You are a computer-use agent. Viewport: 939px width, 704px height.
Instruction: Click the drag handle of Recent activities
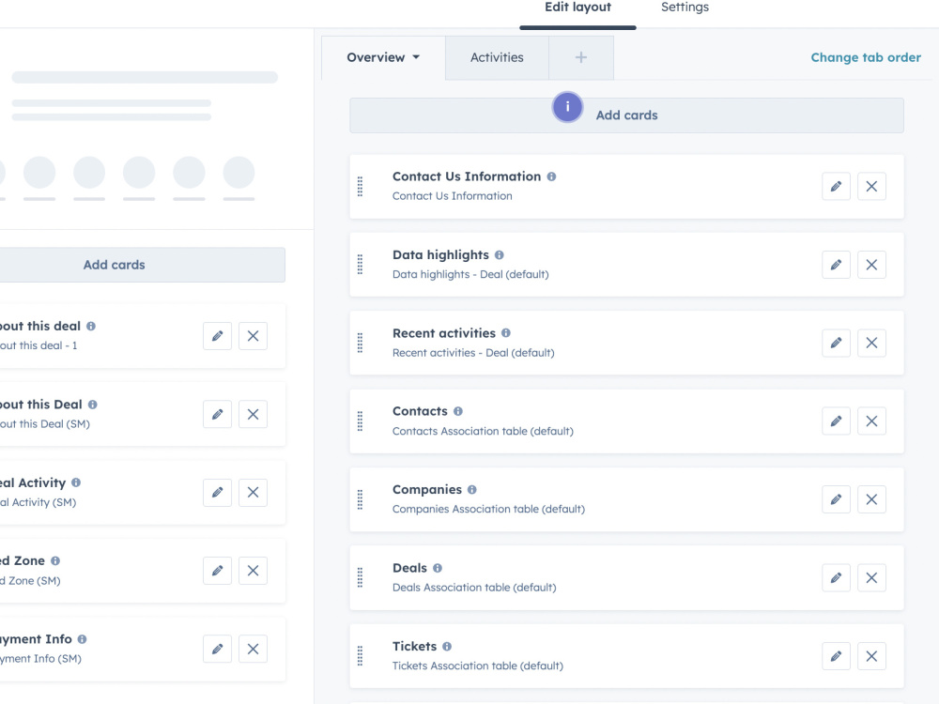pyautogui.click(x=360, y=343)
